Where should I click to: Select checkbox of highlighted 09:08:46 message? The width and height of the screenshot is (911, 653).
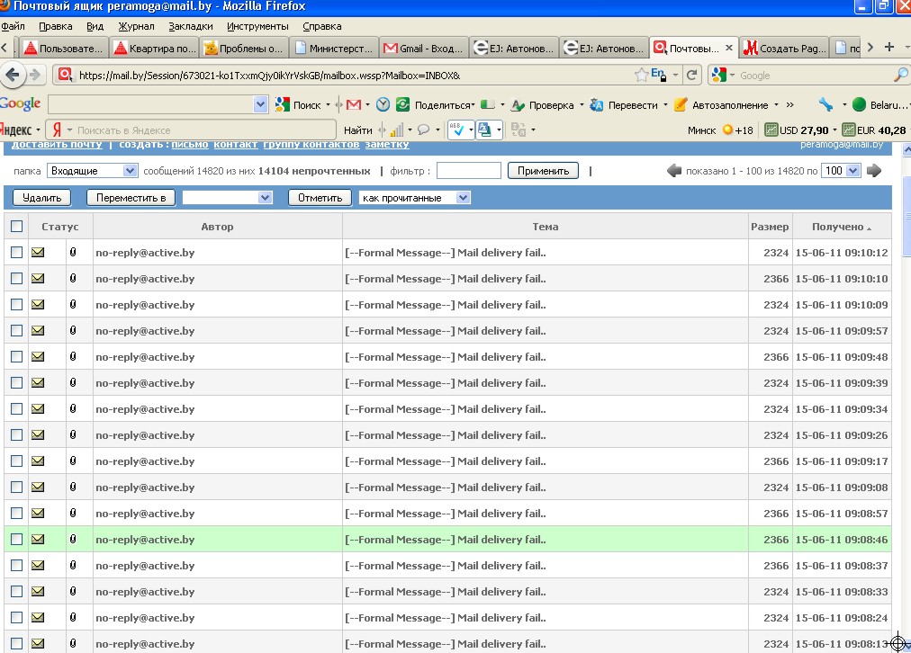16,540
